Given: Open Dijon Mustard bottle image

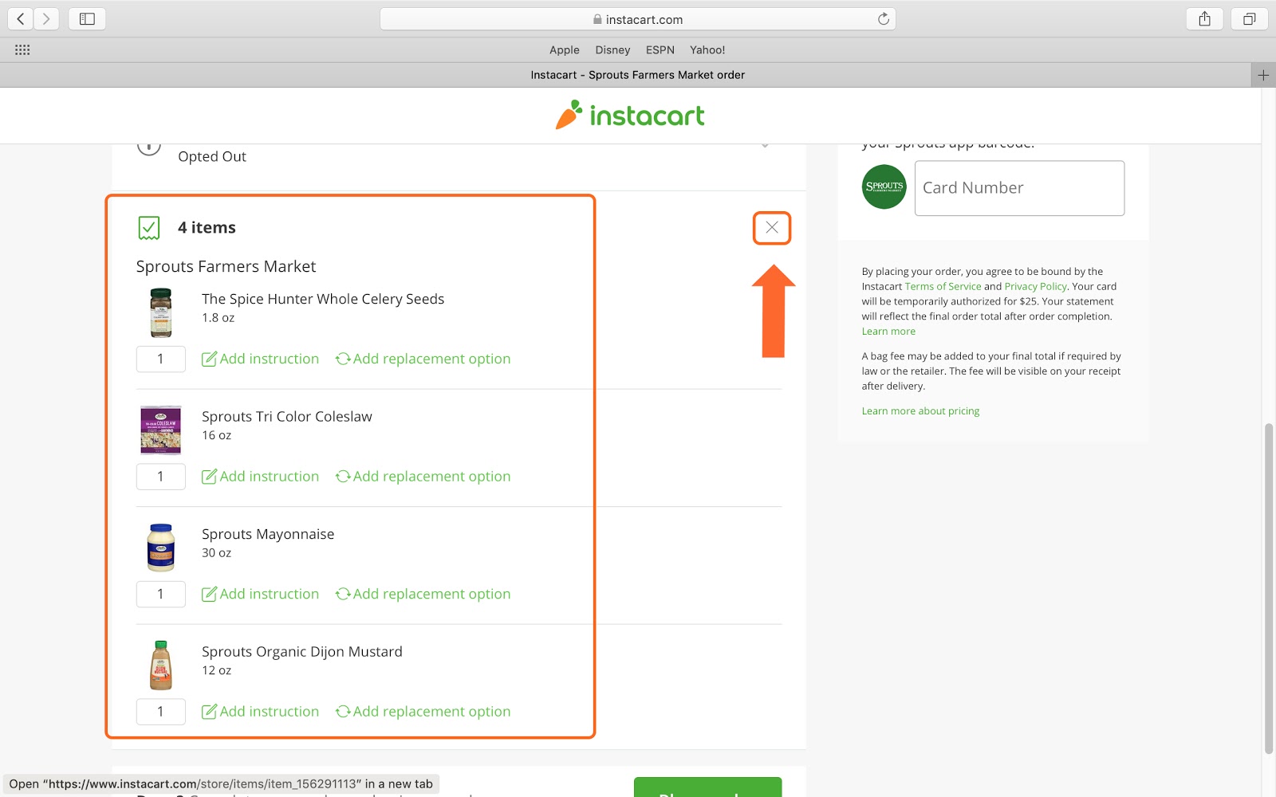Looking at the screenshot, I should point(161,665).
